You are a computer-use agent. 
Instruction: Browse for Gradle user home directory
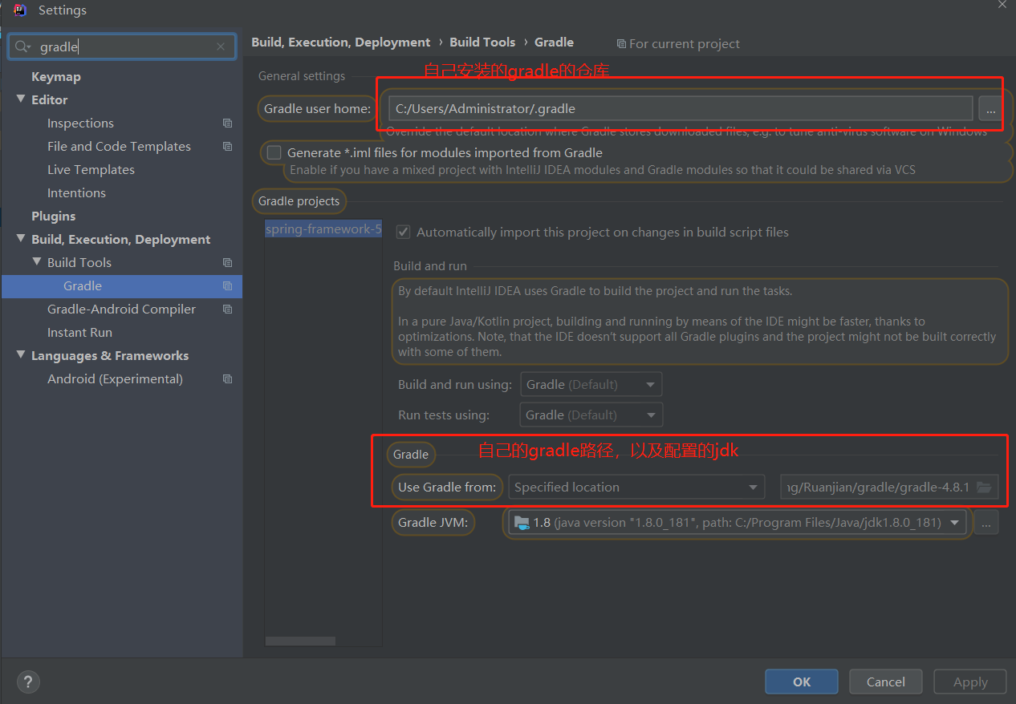[991, 109]
